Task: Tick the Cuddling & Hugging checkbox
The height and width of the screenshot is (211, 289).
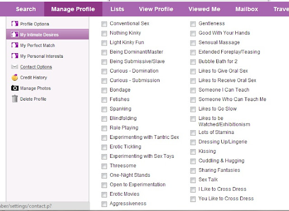Action: 193,161
